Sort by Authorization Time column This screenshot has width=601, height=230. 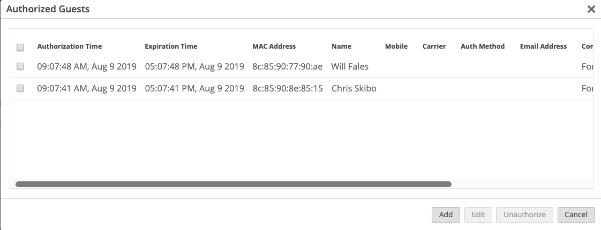tap(70, 47)
